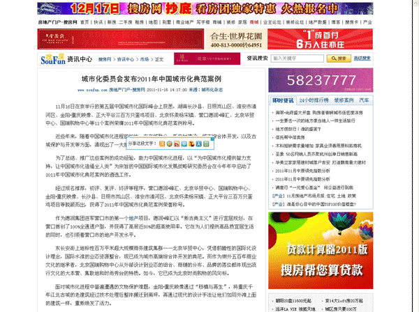The height and width of the screenshot is (312, 419).
Task: Share text via the light-blue Tencent Weibo icon
Action: [x=184, y=144]
